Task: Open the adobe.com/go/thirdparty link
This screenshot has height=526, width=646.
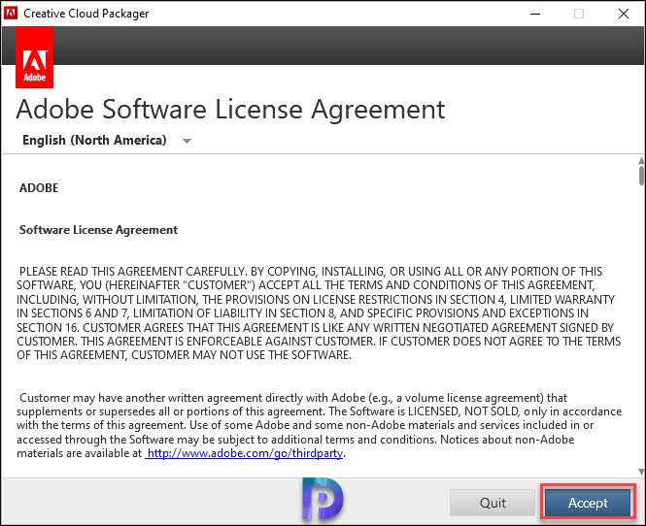Action: (x=245, y=453)
